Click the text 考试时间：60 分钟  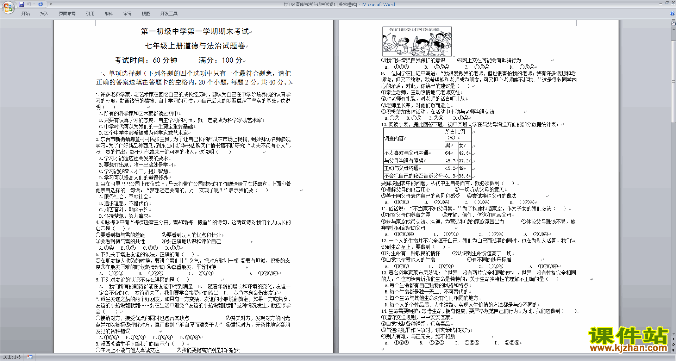(x=146, y=60)
